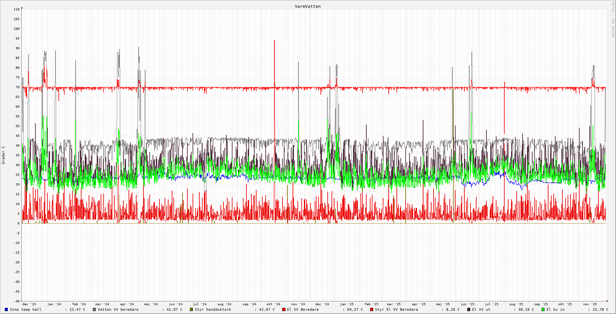
Task: Click the Styr El VV Beredare swatch
Action: [x=372, y=309]
